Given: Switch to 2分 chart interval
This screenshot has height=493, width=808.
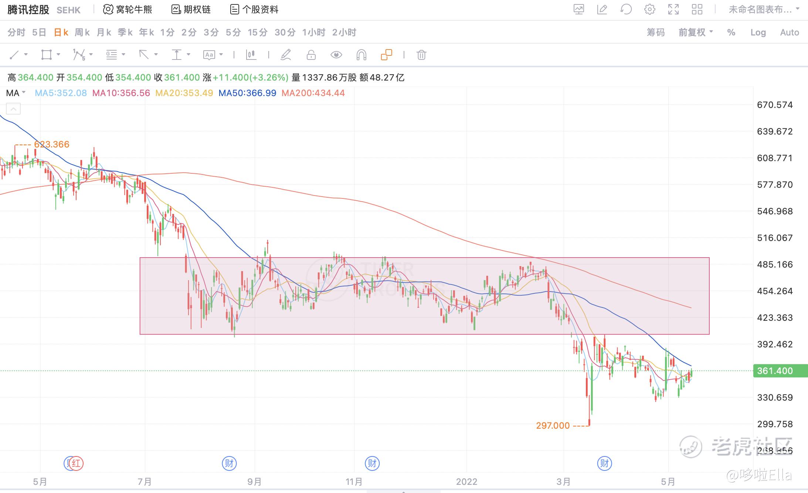Looking at the screenshot, I should pyautogui.click(x=189, y=33).
